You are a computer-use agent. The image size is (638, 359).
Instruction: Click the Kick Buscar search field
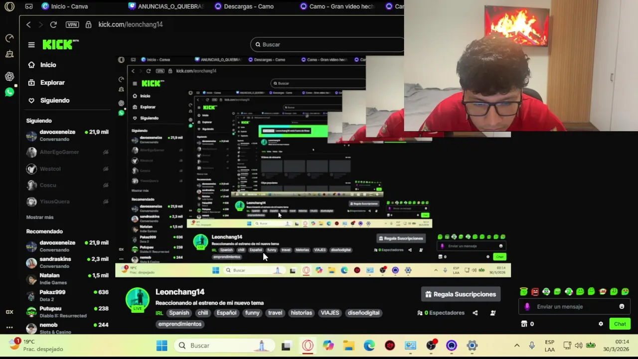[327, 44]
